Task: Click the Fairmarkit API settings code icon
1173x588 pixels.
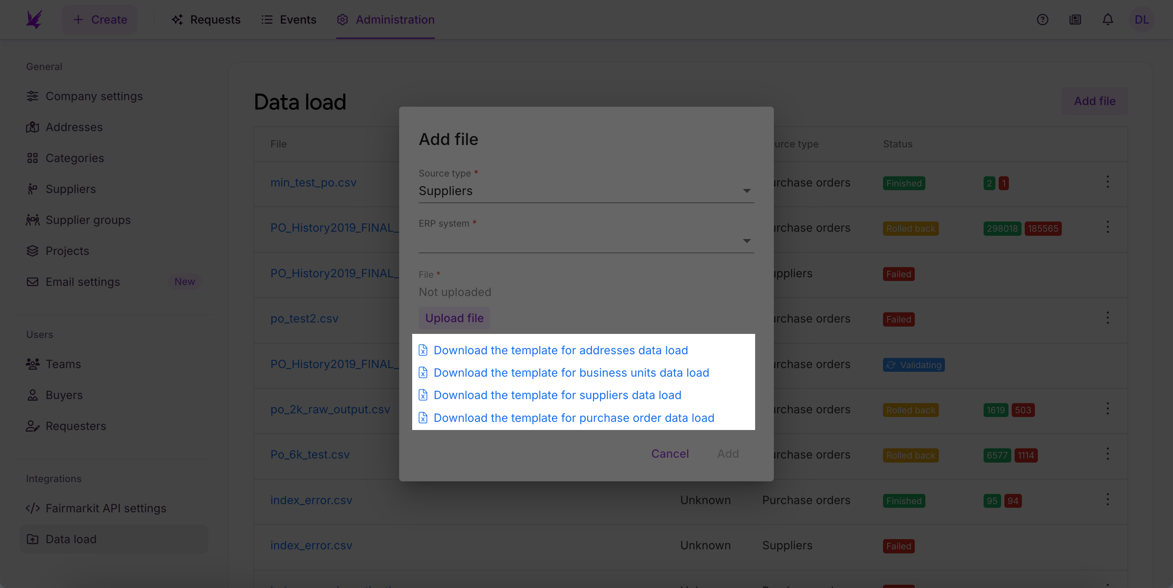Action: (32, 508)
